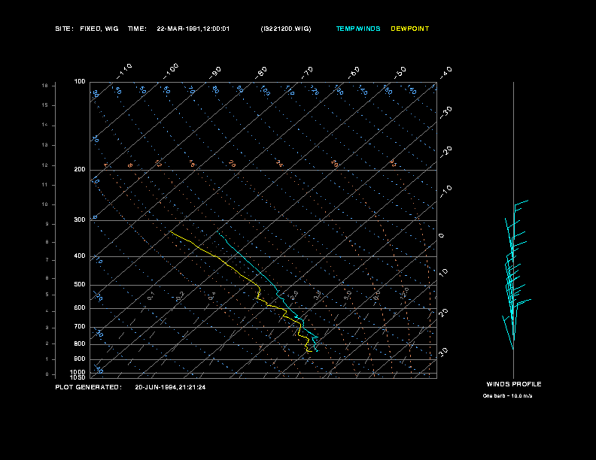Click the 0 temperature label on right edge
The image size is (596, 460).
click(x=441, y=236)
